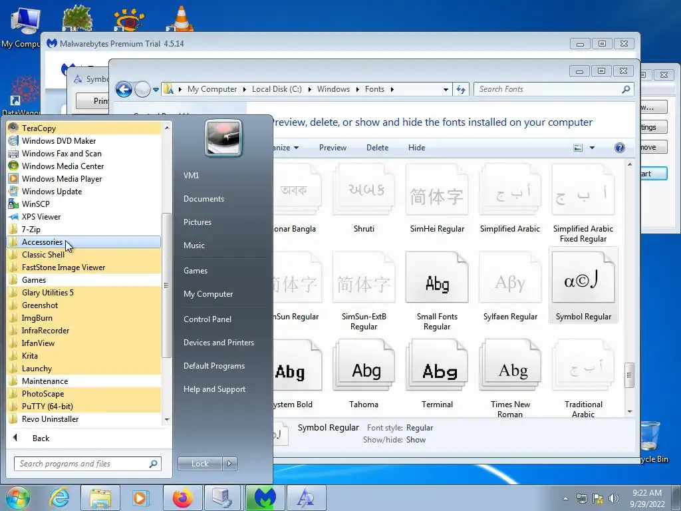
Task: Select Terminal font
Action: (x=437, y=374)
